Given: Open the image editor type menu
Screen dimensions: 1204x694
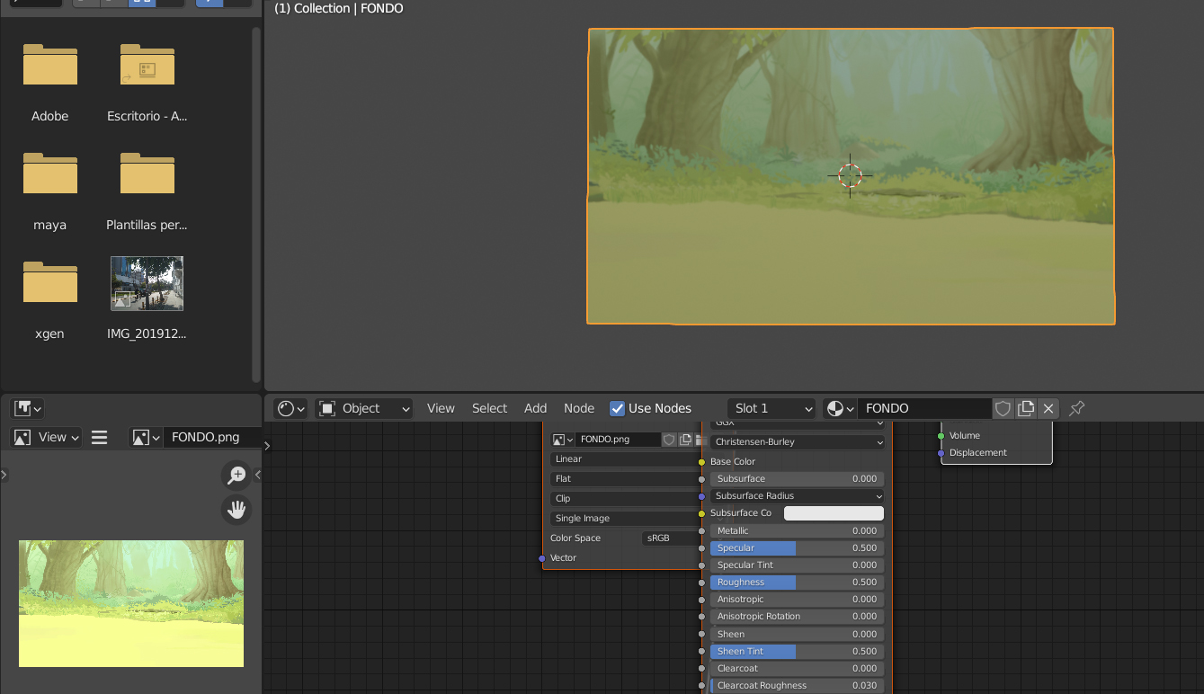Looking at the screenshot, I should (28, 409).
